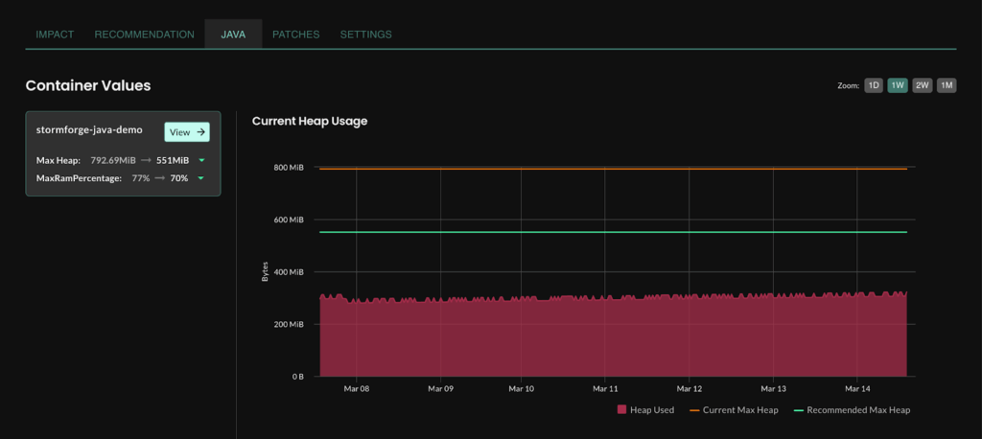Click the Mar 11 date label
The image size is (982, 439).
pos(606,389)
